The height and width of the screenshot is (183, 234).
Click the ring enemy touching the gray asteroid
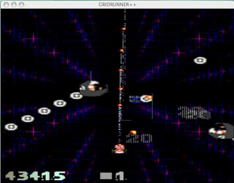pyautogui.click(x=76, y=96)
